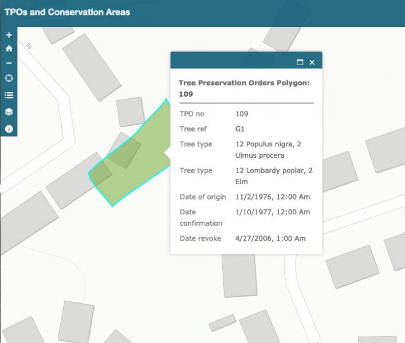This screenshot has width=405, height=343.
Task: Click the road label 39
Action: [28, 46]
